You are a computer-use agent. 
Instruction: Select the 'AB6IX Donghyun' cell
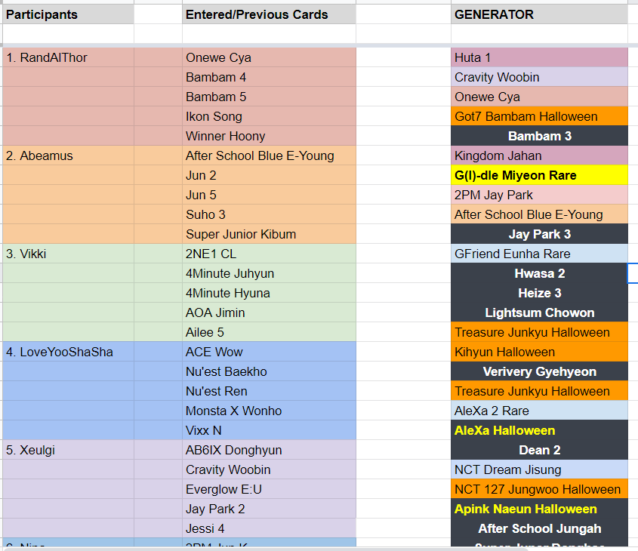(269, 450)
